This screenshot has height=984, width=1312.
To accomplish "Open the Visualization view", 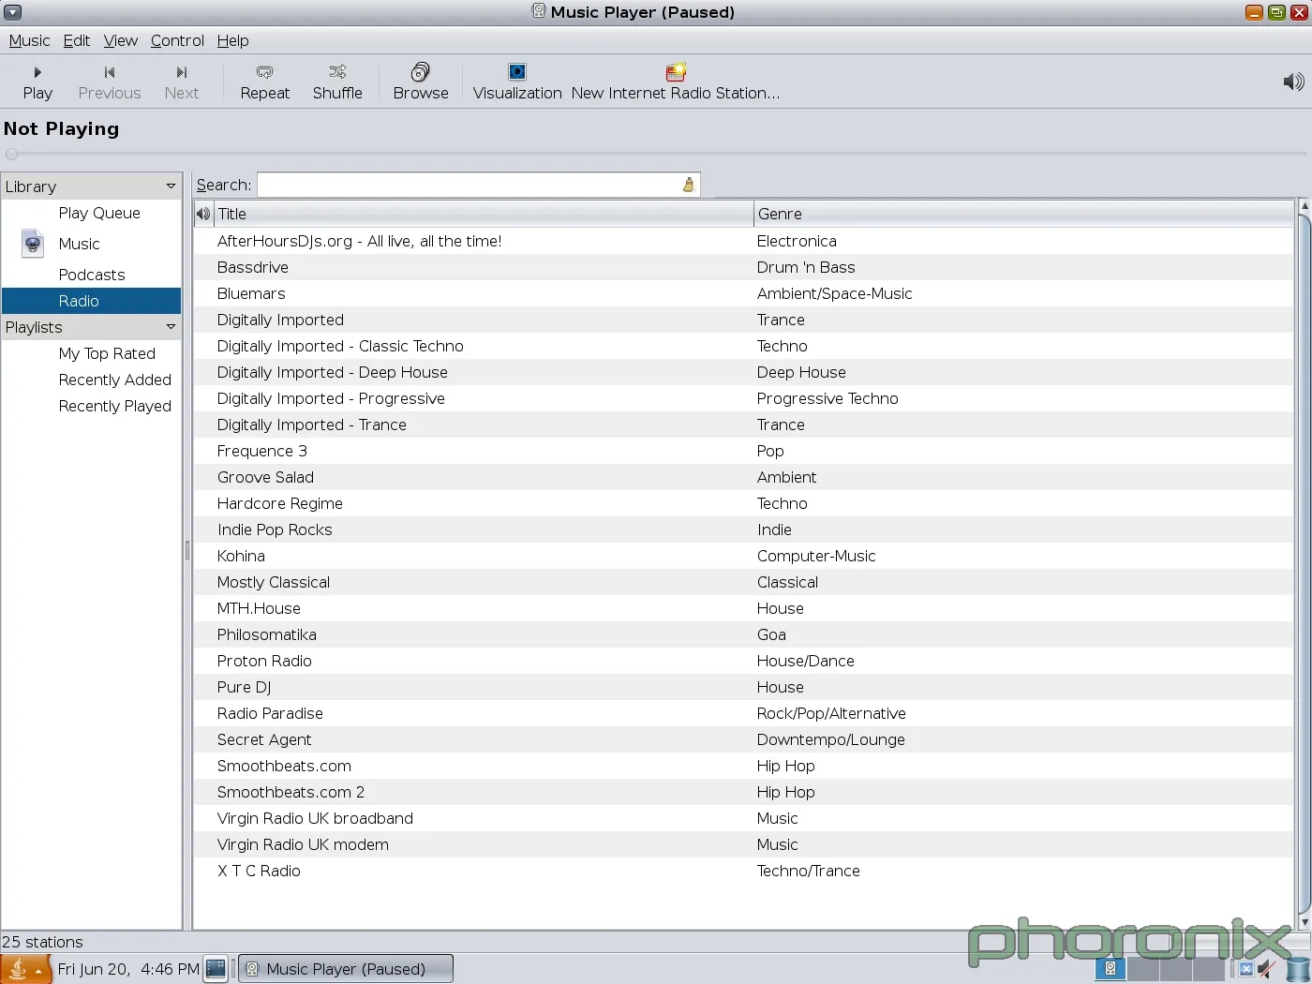I will point(517,82).
